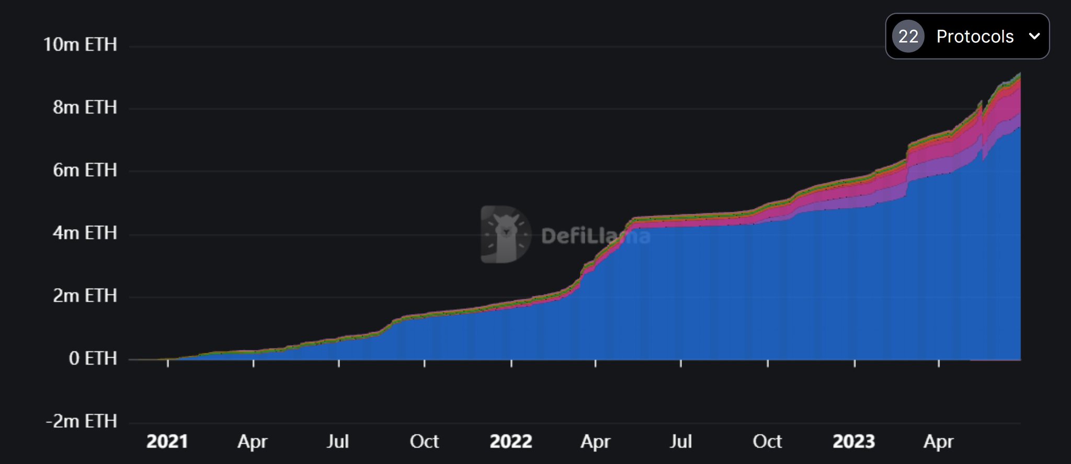Click the 2021 x-axis label
The height and width of the screenshot is (464, 1071).
[x=167, y=442]
